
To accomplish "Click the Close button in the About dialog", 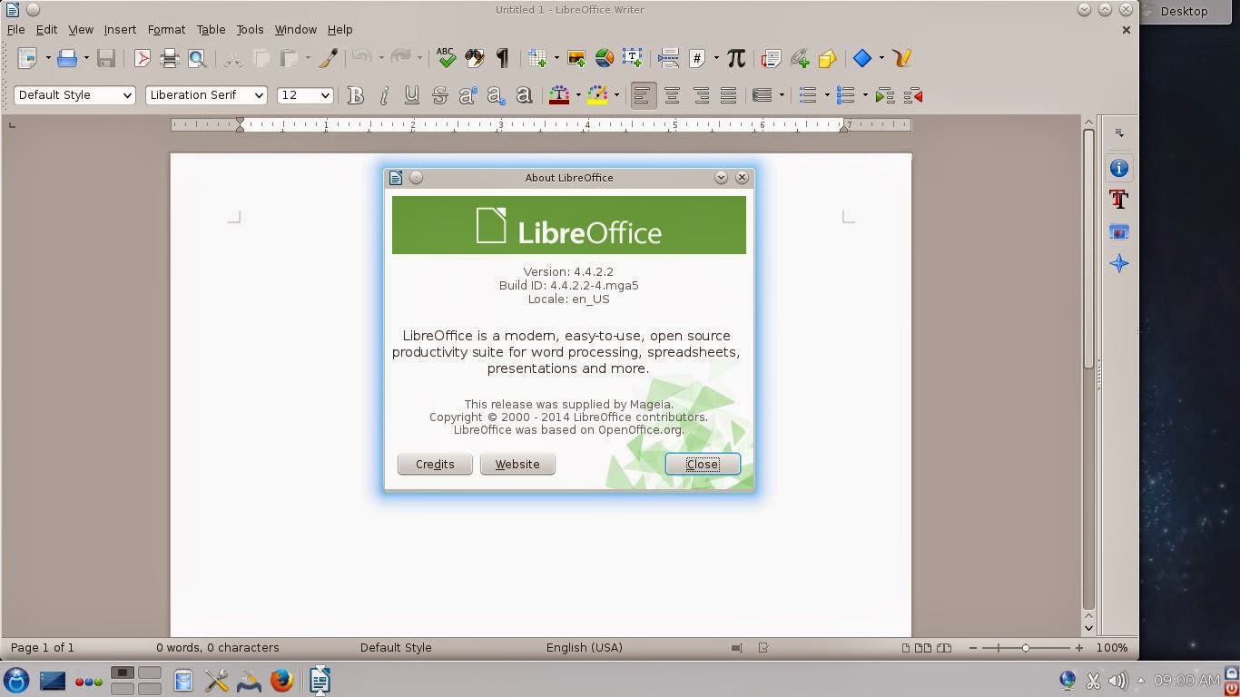I will [x=703, y=464].
